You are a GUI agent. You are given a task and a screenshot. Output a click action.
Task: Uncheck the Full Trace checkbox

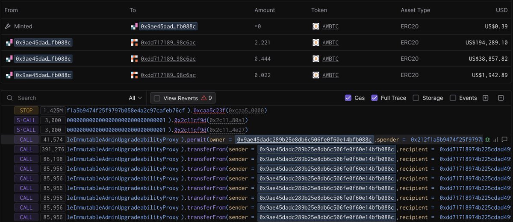coord(374,98)
